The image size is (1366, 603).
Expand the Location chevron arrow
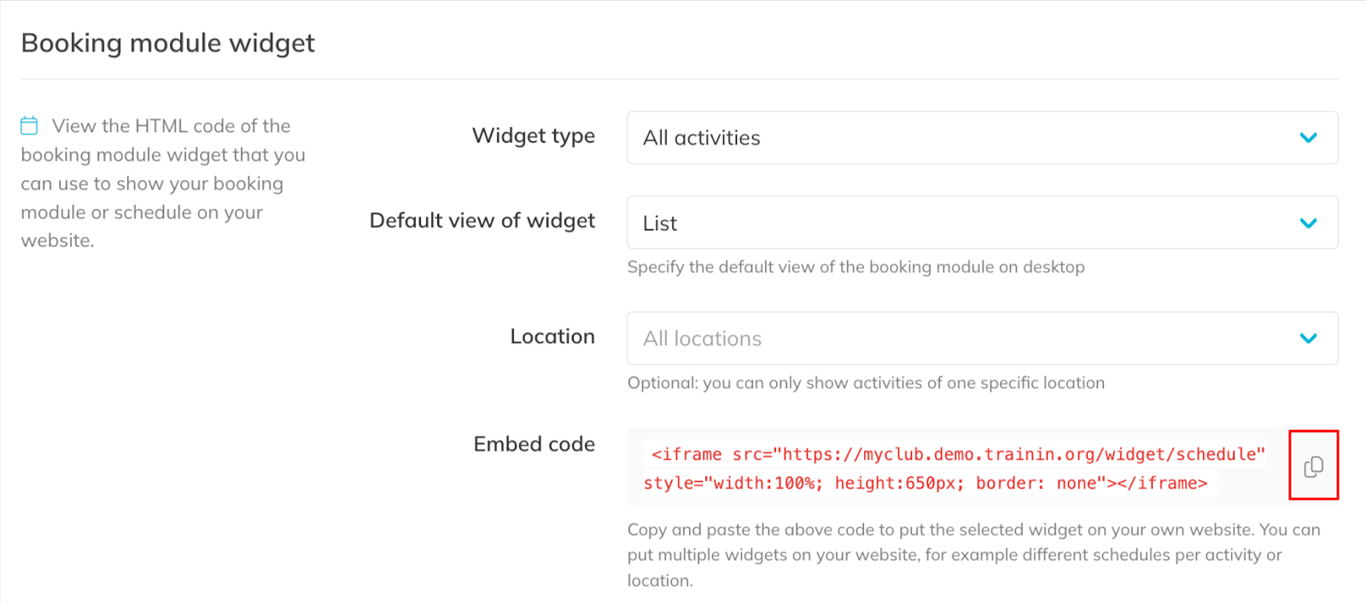pos(1308,339)
